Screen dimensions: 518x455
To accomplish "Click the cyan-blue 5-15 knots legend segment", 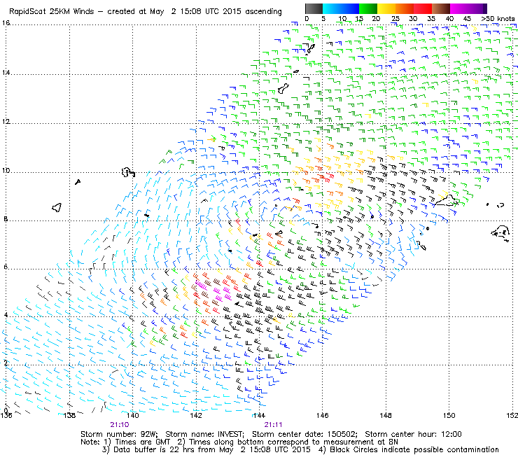I will coord(341,8).
